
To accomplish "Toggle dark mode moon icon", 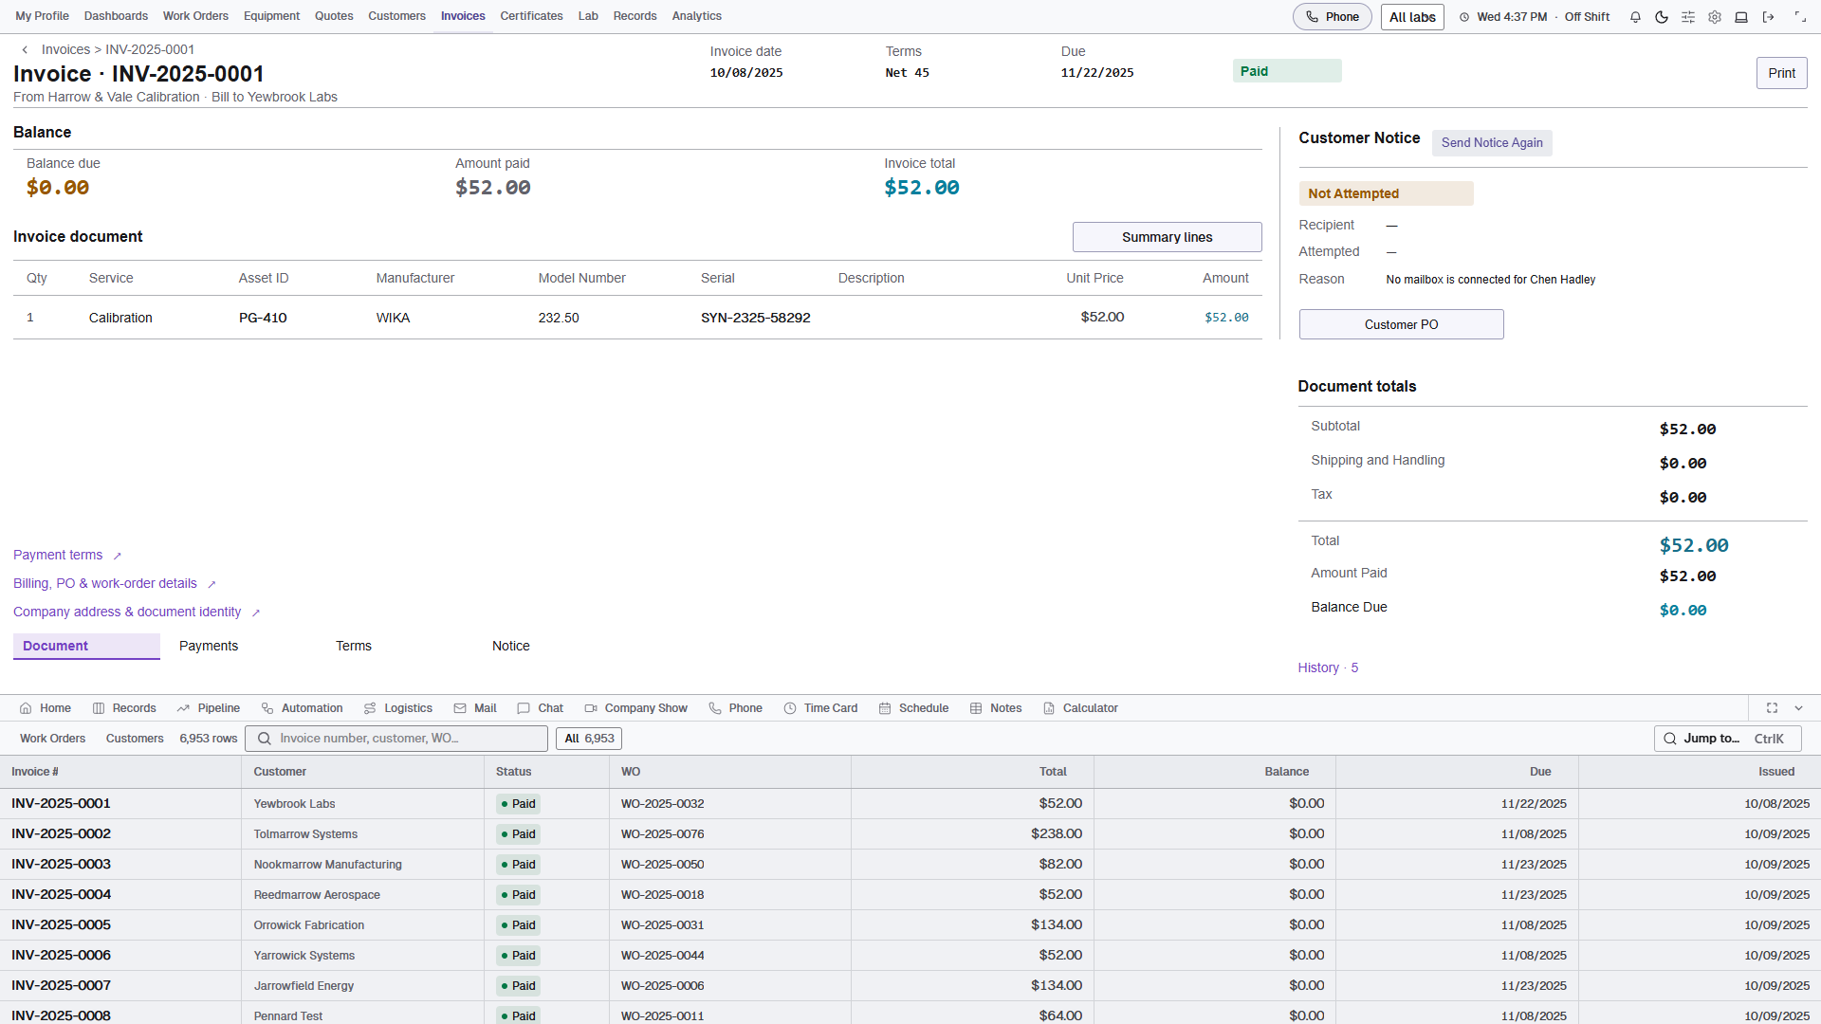I will [1662, 17].
